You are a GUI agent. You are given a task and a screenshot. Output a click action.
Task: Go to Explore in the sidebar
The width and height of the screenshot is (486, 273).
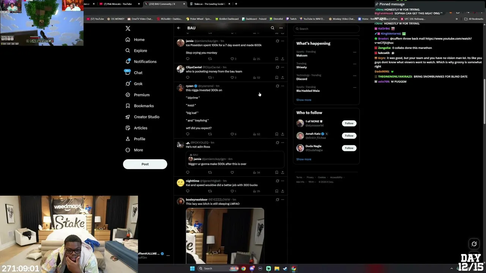click(136, 50)
